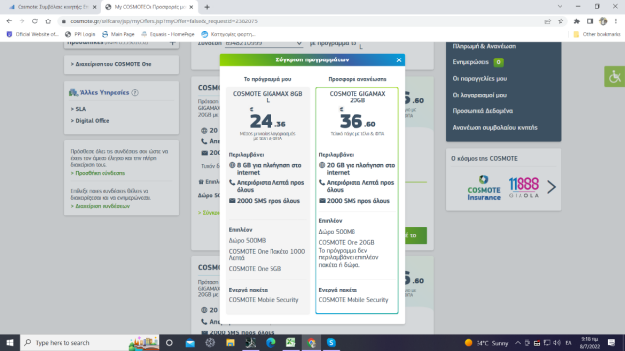Share this page via address bar icon
Viewport: 625px width, 351px height.
[x=547, y=21]
